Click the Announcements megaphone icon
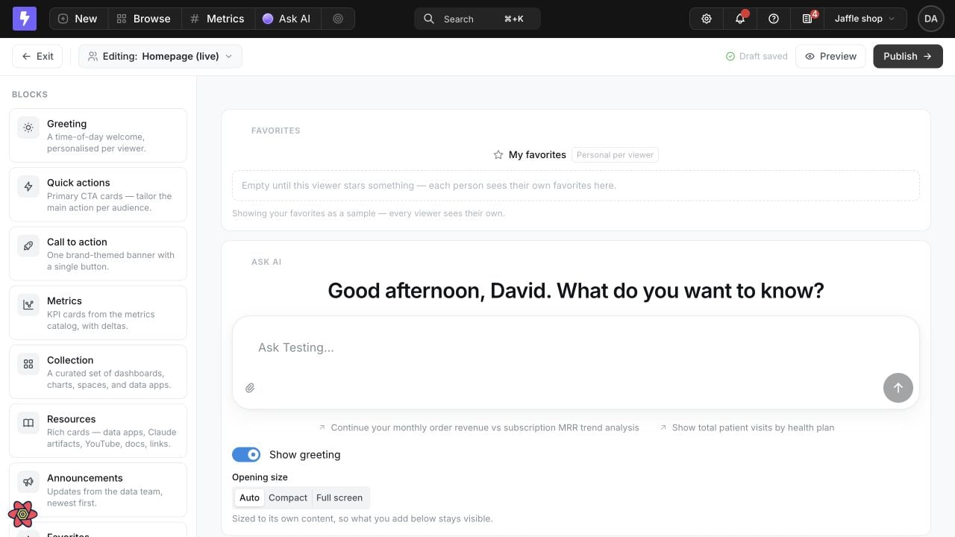 click(x=28, y=482)
